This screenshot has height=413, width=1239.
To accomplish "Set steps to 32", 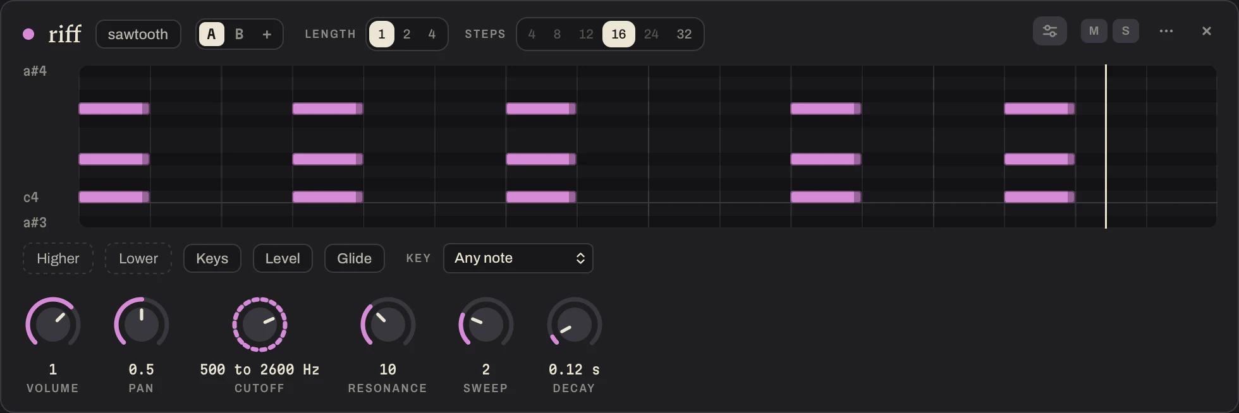I will (x=684, y=34).
